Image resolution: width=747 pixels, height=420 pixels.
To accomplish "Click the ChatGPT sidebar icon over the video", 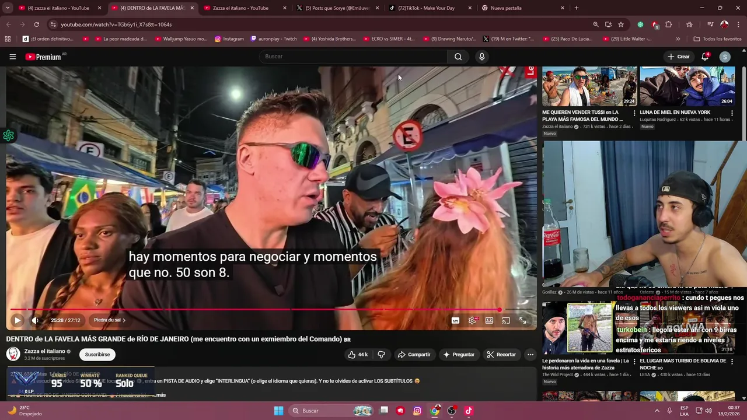I will click(8, 136).
